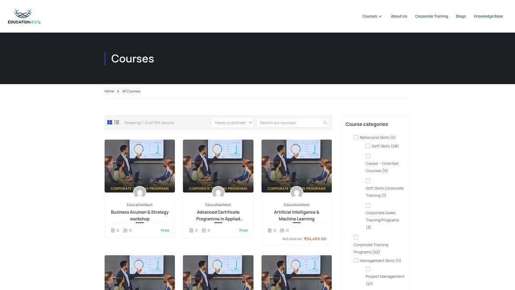Click Advanced Certificate card instructor avatar
515x290 pixels.
pyautogui.click(x=218, y=193)
